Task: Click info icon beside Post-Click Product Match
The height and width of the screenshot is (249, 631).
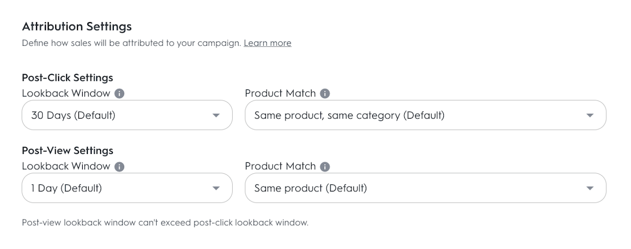Action: [324, 93]
